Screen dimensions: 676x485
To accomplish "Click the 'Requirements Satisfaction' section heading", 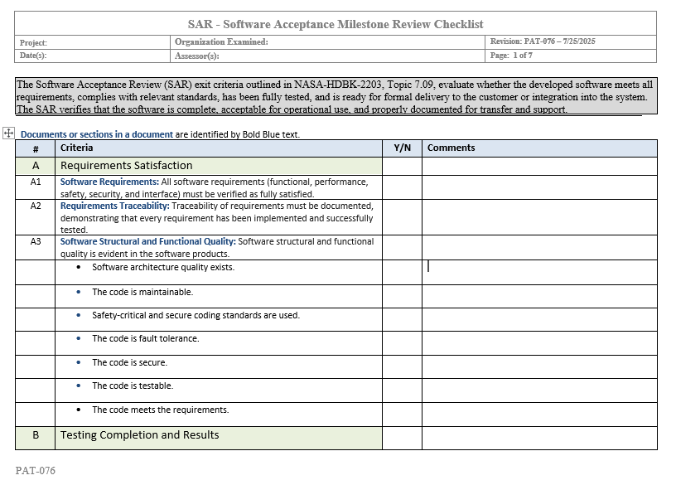I will pos(126,166).
